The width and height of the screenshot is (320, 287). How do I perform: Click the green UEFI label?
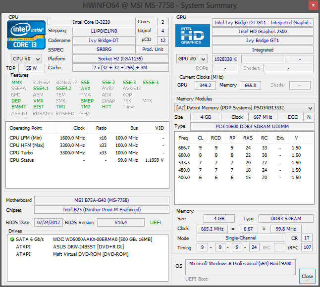156,222
